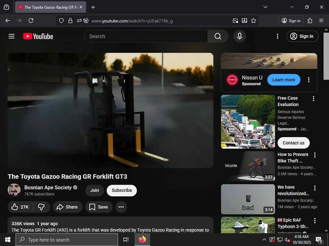Open Windows Task View
Image resolution: width=329 pixels, height=246 pixels.
(126, 240)
